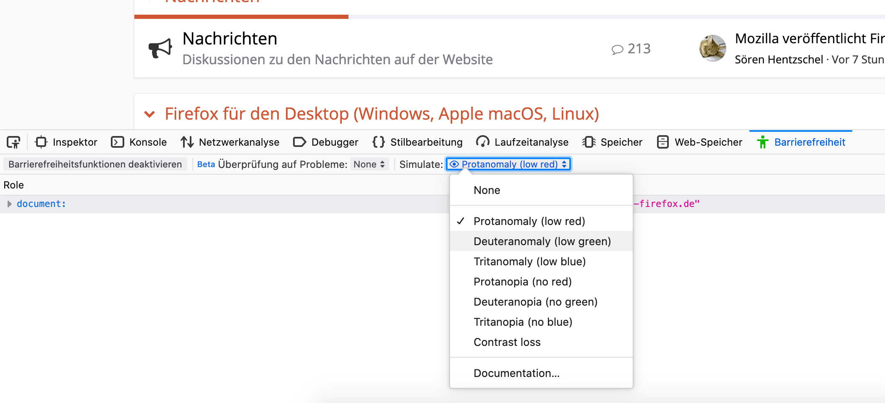Open Documentation... menu entry
885x403 pixels.
[516, 373]
